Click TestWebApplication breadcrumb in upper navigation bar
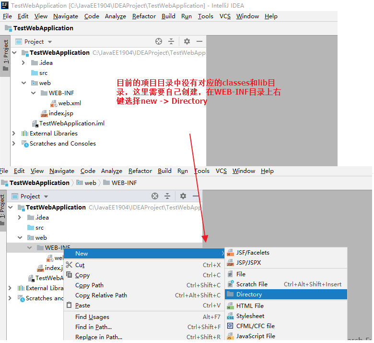374x343 pixels. click(x=39, y=28)
